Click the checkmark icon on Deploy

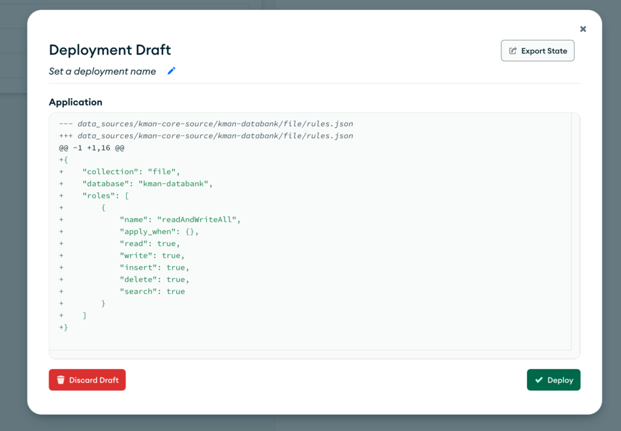click(x=539, y=380)
